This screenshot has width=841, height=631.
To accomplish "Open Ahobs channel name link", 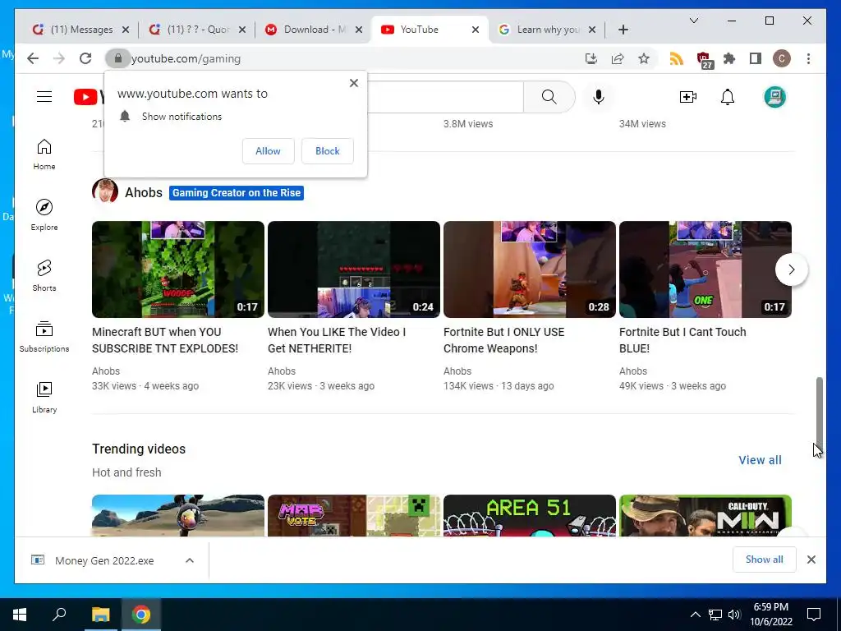I will (x=143, y=192).
